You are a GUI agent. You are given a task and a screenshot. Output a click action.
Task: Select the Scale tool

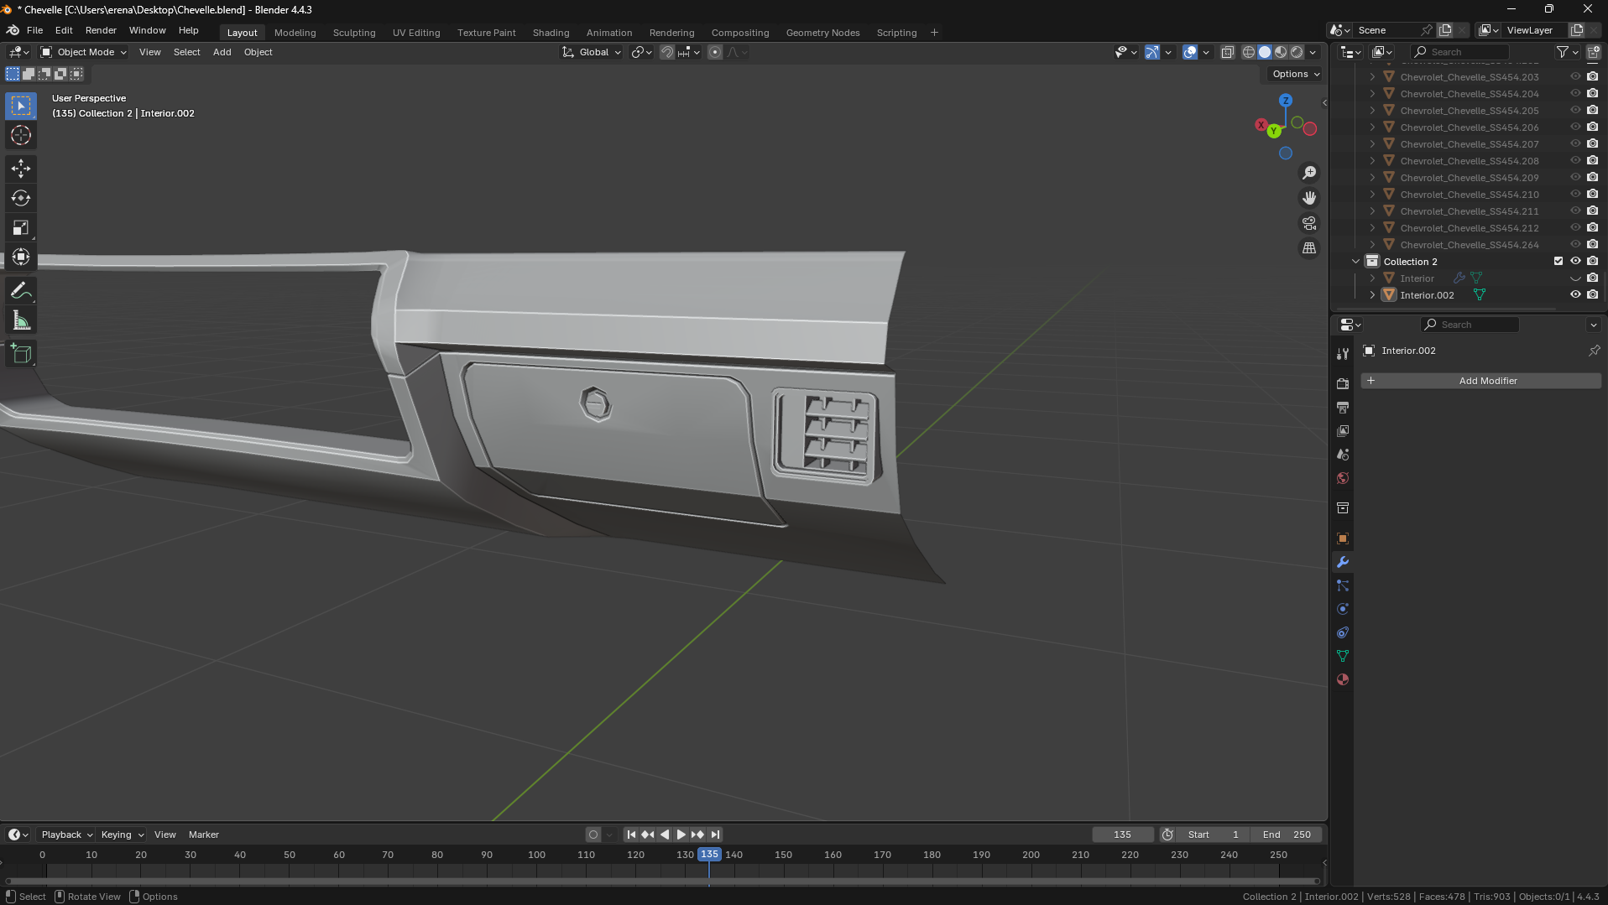21,227
